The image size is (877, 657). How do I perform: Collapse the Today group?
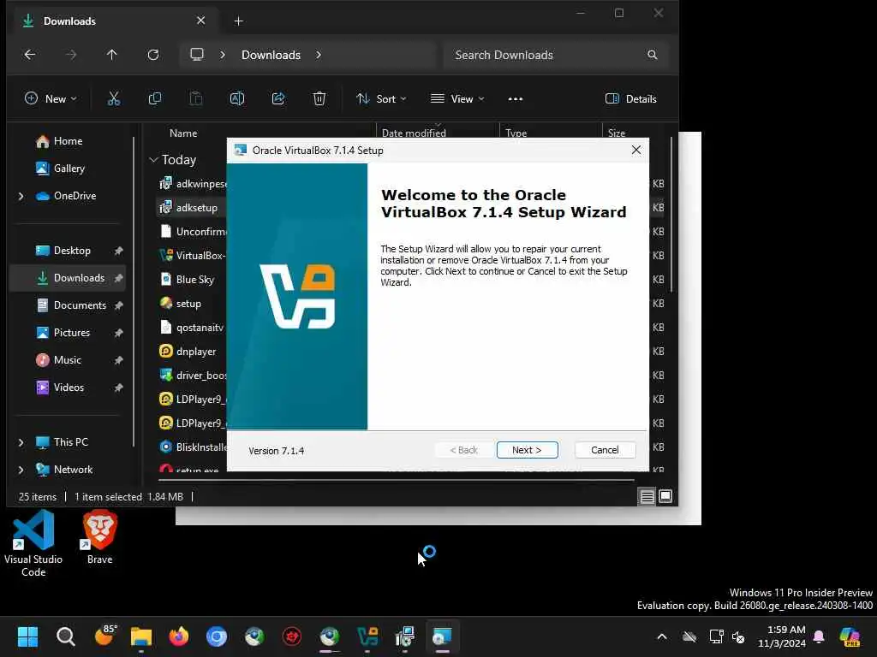tap(154, 160)
